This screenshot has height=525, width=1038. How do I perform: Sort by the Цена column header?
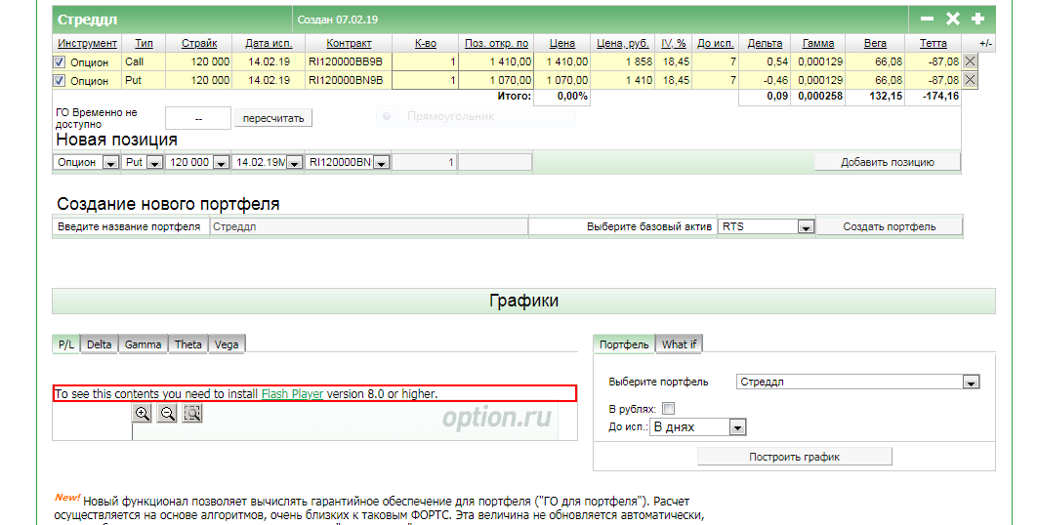point(562,43)
